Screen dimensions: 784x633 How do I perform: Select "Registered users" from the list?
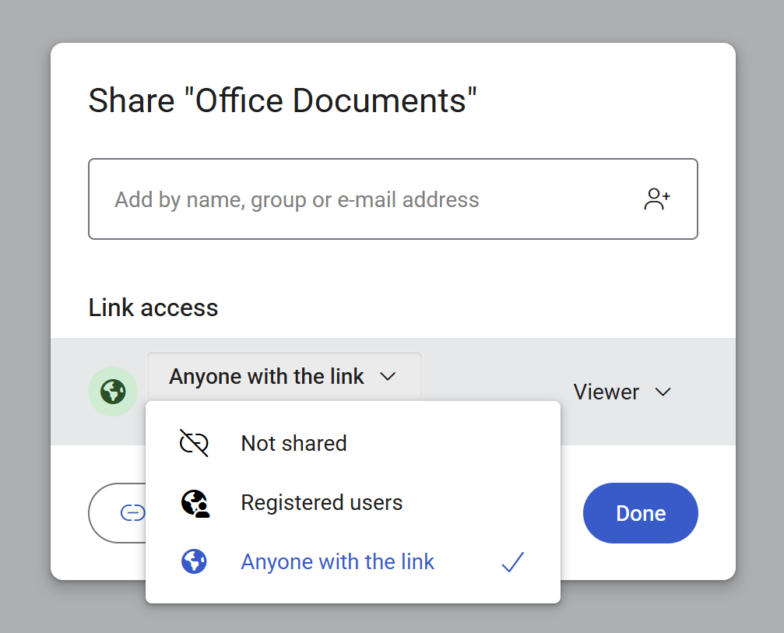pyautogui.click(x=322, y=503)
